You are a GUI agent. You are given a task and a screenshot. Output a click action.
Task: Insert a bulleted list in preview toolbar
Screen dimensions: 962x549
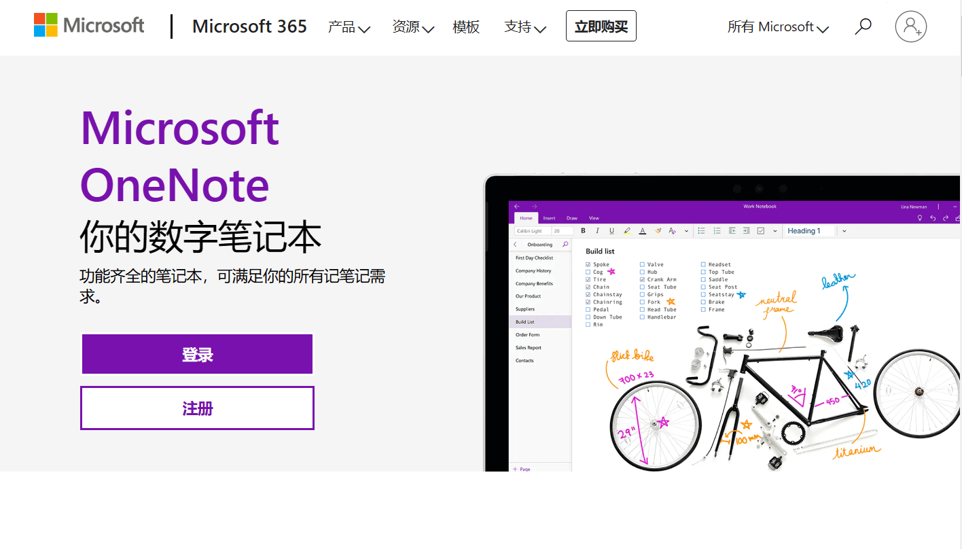[701, 231]
